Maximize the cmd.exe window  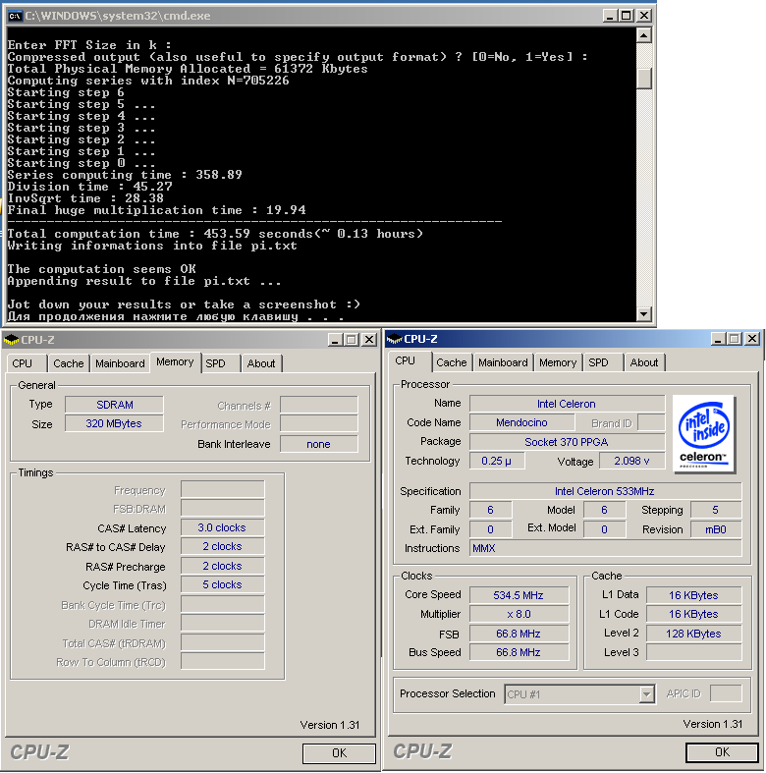tap(627, 16)
